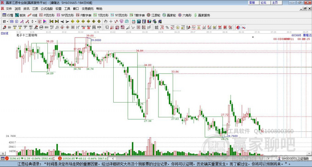Click the yellow diamond right-arrow icon

click(x=78, y=22)
